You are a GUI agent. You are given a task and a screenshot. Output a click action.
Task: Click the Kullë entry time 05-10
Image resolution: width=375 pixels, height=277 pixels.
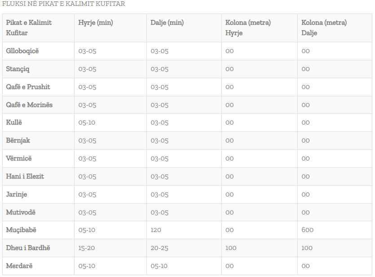(87, 123)
